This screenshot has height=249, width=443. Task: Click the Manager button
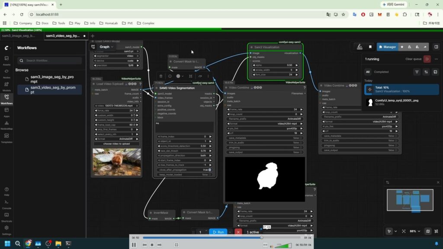click(x=387, y=47)
